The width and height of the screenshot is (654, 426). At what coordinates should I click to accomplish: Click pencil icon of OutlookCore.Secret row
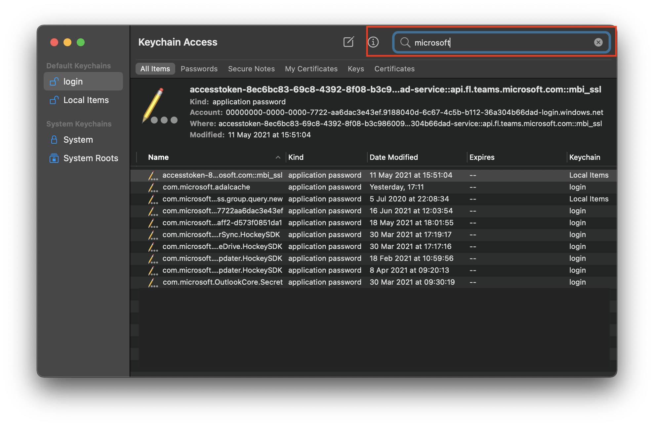coord(153,282)
